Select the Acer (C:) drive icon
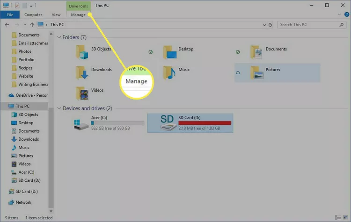351x222 pixels. click(x=81, y=124)
